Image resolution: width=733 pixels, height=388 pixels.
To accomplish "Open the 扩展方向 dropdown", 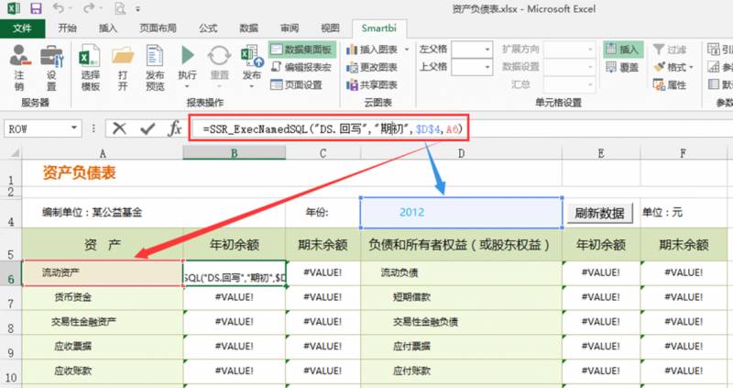I will pos(590,50).
